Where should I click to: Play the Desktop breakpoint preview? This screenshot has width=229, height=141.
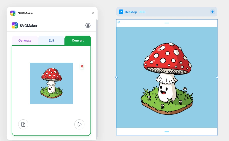point(121,12)
